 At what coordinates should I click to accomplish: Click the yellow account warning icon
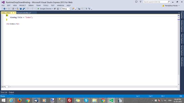tap(163, 6)
